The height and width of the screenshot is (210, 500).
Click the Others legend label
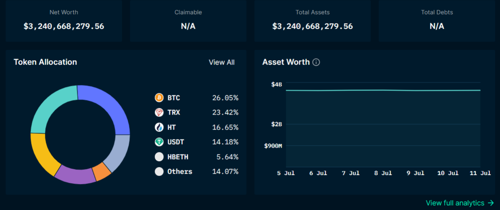point(180,172)
